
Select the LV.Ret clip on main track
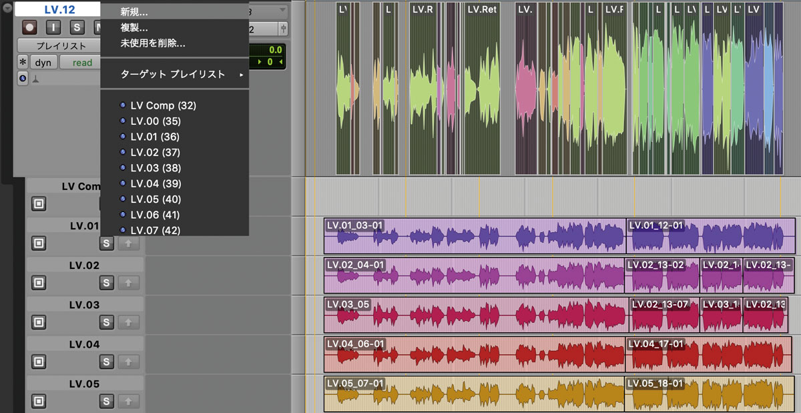click(482, 87)
